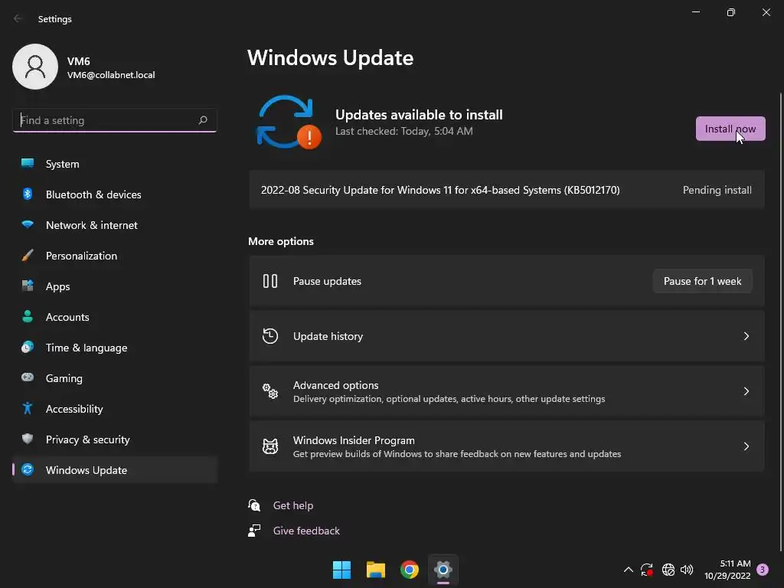Click the Accessibility figure icon
Image resolution: width=784 pixels, height=588 pixels.
28,409
